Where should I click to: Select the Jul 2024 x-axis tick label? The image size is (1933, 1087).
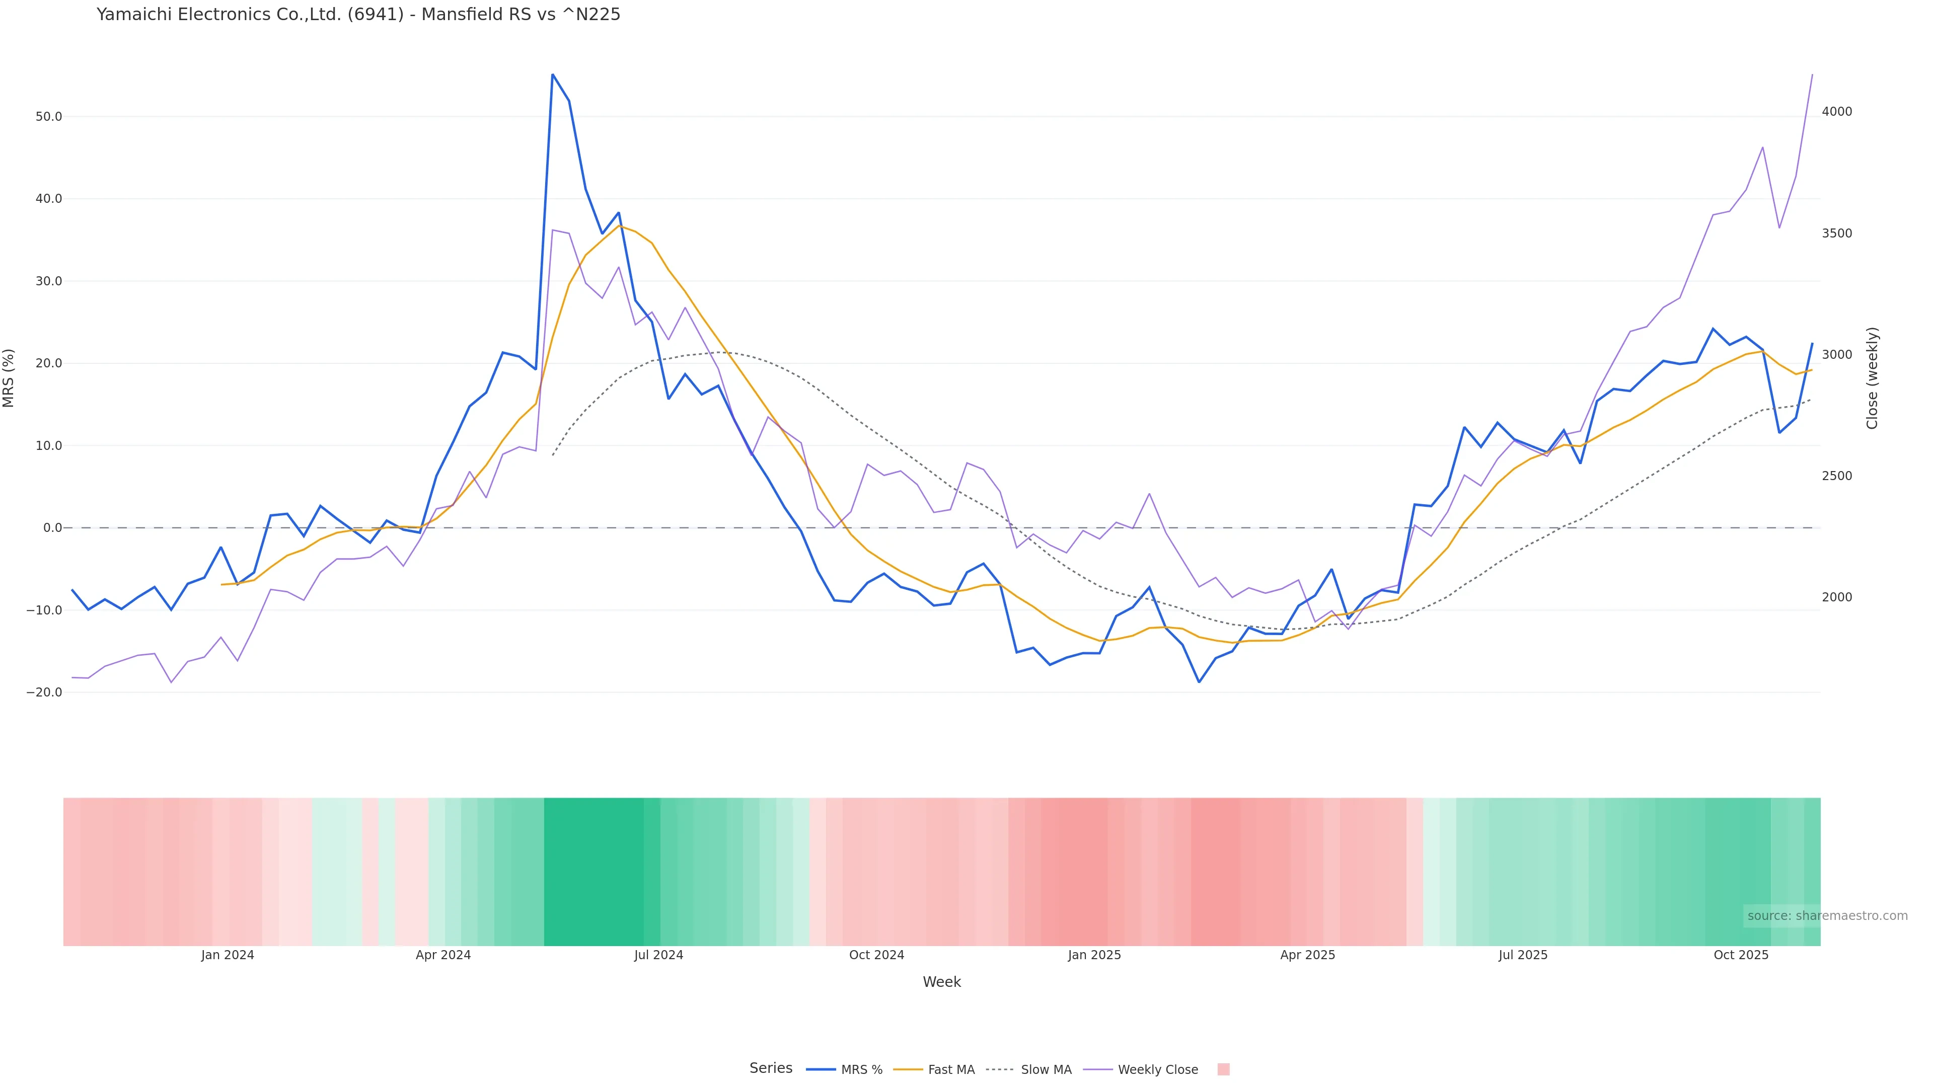(x=658, y=955)
